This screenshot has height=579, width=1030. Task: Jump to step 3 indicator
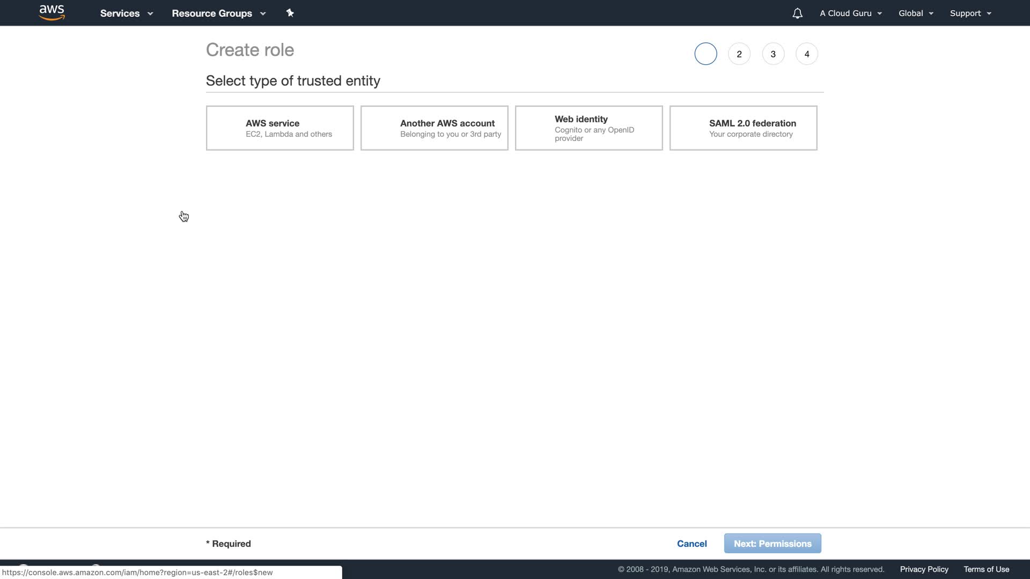(773, 54)
